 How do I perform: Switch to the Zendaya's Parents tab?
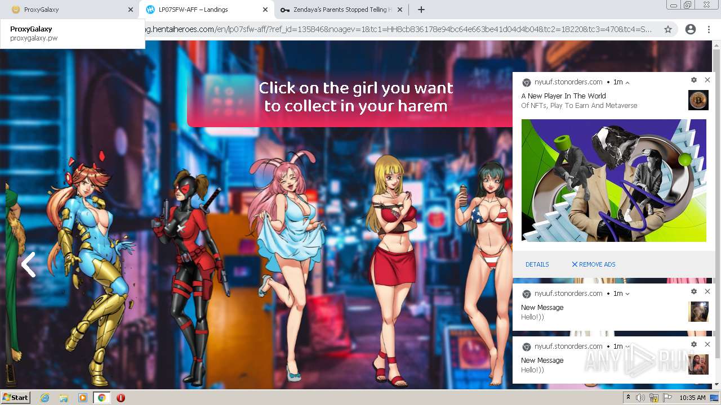[342, 10]
